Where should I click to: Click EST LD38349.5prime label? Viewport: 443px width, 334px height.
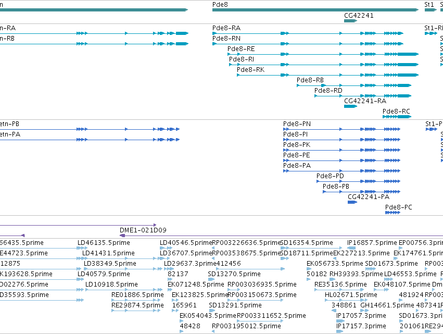[110, 264]
